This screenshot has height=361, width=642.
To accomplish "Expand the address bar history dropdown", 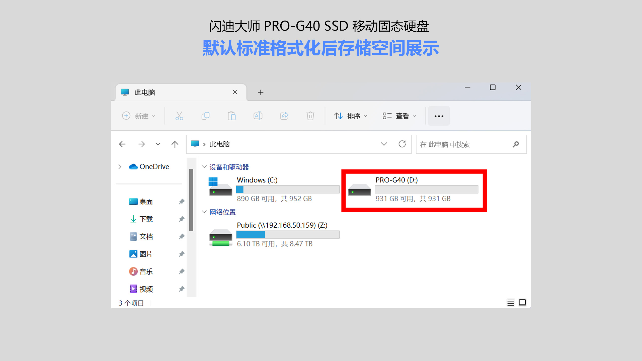I will click(x=384, y=144).
